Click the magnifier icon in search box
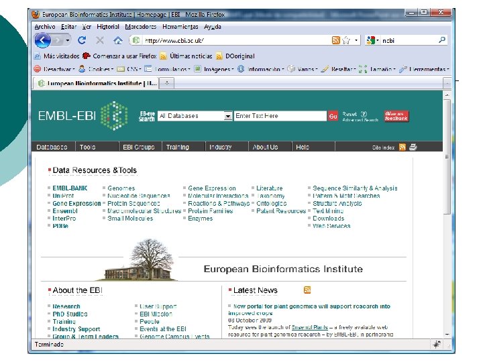Screen dimensions: 483x362 [442, 40]
